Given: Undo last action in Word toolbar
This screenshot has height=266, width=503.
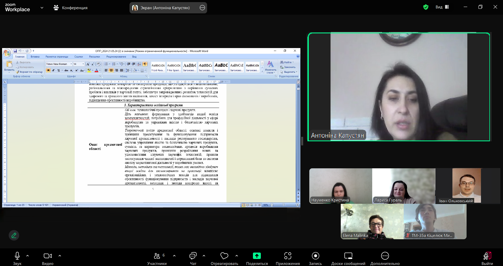Looking at the screenshot, I should point(20,51).
